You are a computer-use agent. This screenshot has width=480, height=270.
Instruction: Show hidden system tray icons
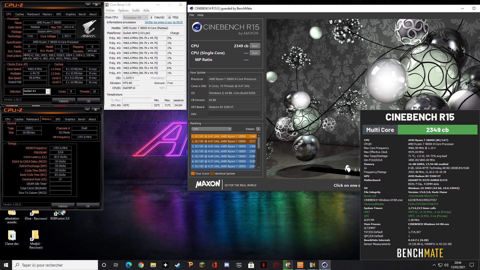[x=434, y=265]
